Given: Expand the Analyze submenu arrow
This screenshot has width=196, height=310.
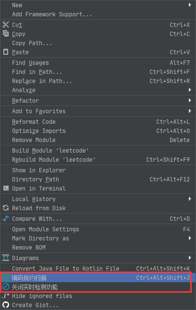Looking at the screenshot, I should point(190,90).
